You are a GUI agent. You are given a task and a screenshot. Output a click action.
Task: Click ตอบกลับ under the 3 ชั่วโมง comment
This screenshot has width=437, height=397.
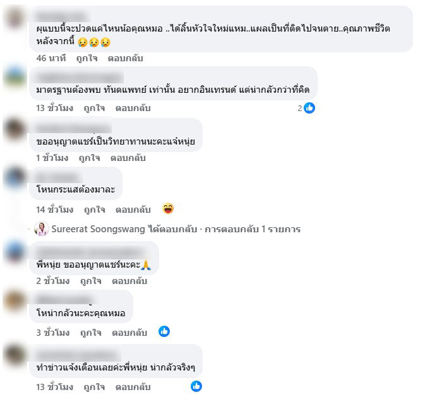129,333
